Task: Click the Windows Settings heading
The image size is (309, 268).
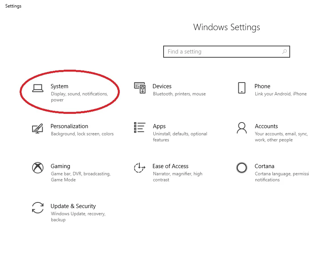Action: (226, 28)
